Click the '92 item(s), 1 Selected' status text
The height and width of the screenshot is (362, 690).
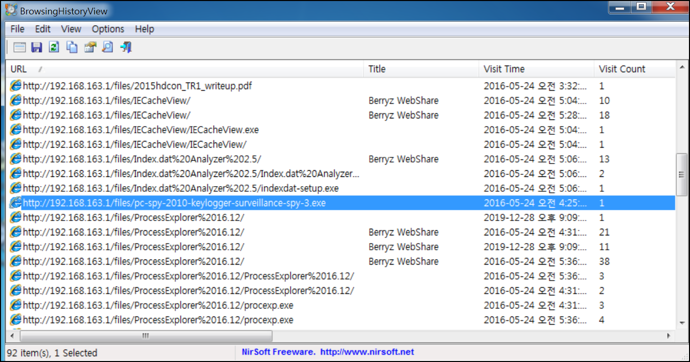click(52, 353)
